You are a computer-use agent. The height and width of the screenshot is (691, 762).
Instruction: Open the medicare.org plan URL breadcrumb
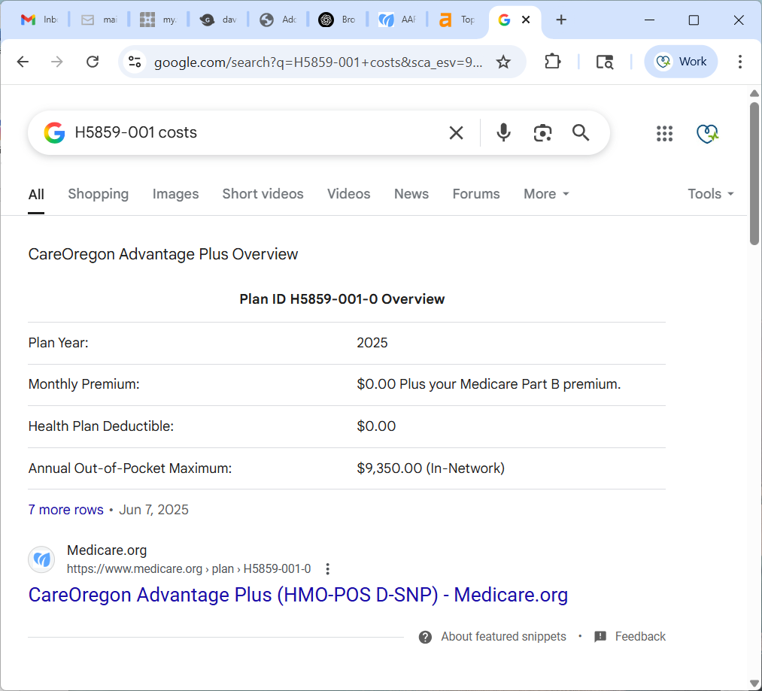coord(189,568)
